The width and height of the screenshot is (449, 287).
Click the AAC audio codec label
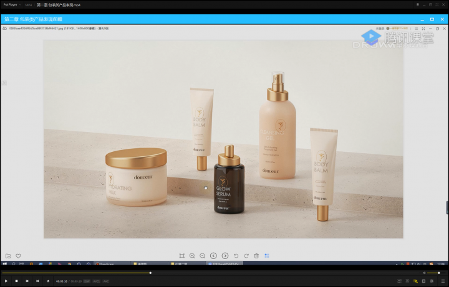106,281
